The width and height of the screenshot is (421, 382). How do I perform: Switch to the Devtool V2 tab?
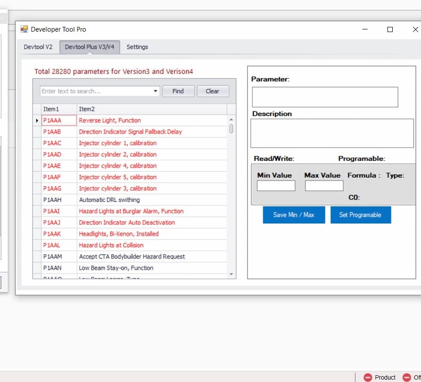click(x=38, y=47)
